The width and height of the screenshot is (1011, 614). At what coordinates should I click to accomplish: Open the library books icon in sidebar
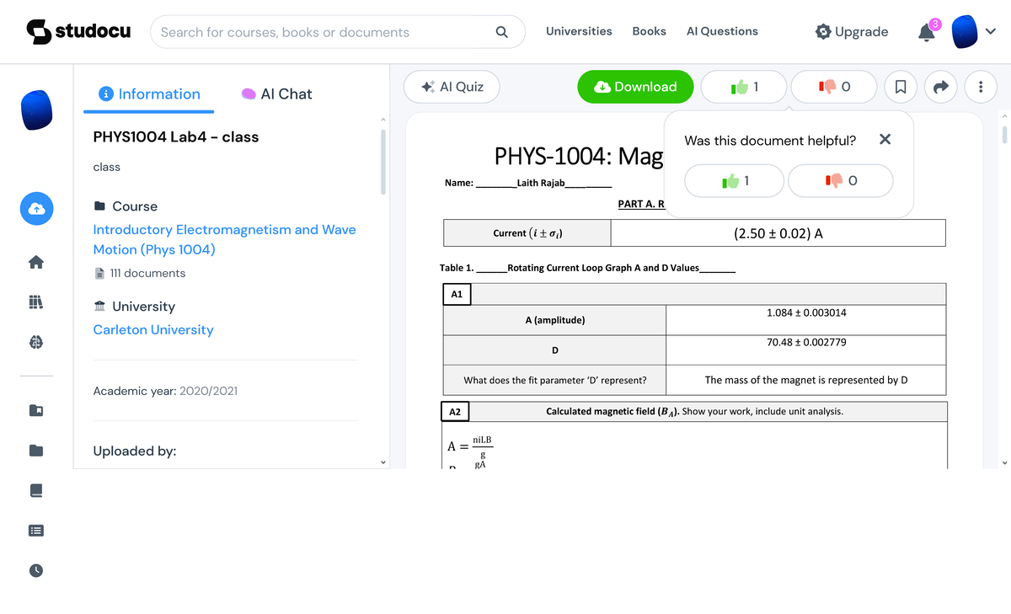36,302
